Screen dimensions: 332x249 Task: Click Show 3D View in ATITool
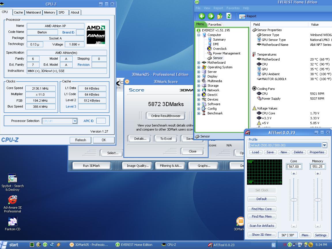coord(262,235)
